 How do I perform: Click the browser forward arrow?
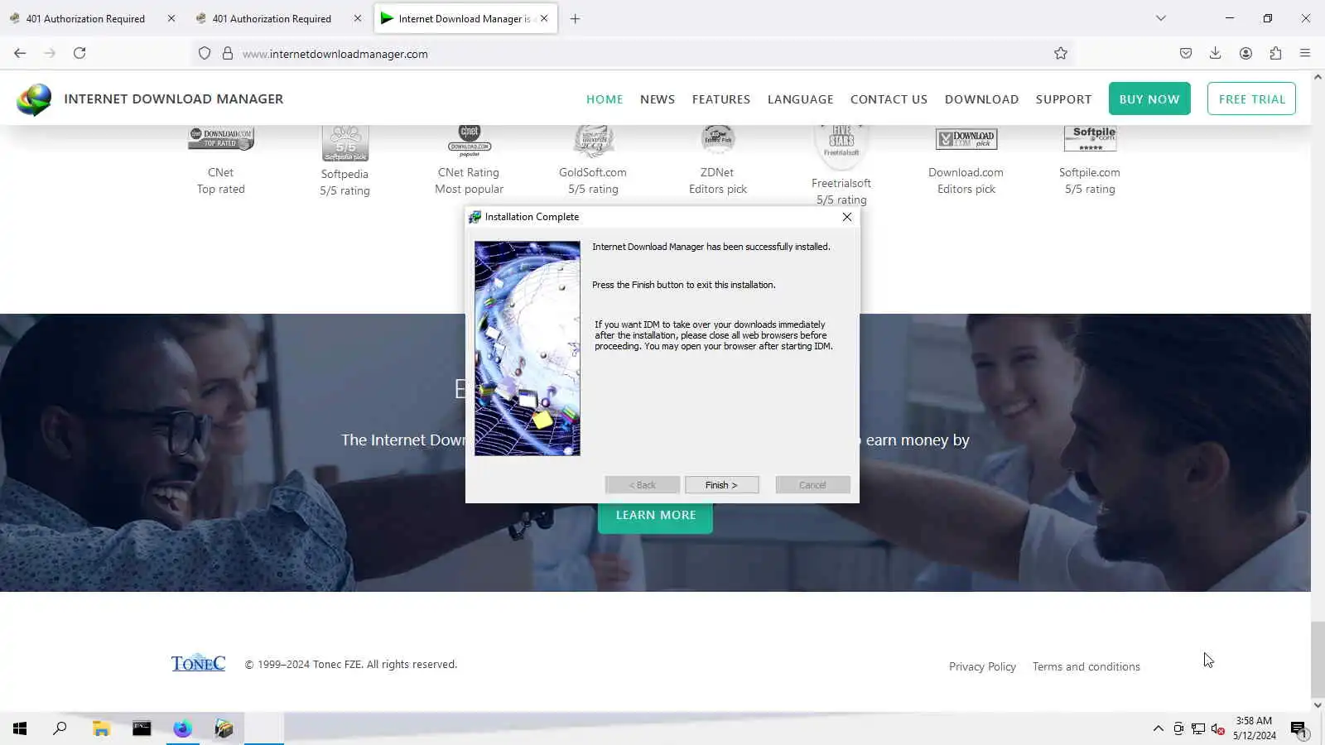50,53
